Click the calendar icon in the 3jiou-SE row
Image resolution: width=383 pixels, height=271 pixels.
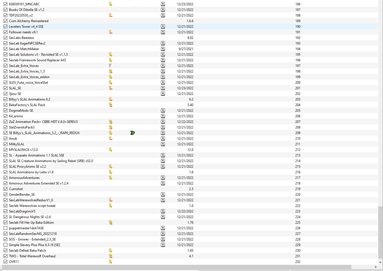[x=163, y=94]
